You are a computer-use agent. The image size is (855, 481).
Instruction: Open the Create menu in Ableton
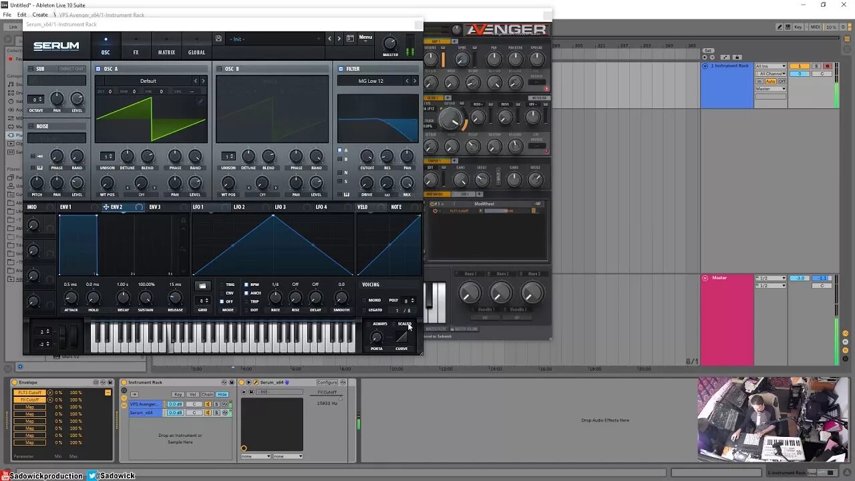point(40,14)
